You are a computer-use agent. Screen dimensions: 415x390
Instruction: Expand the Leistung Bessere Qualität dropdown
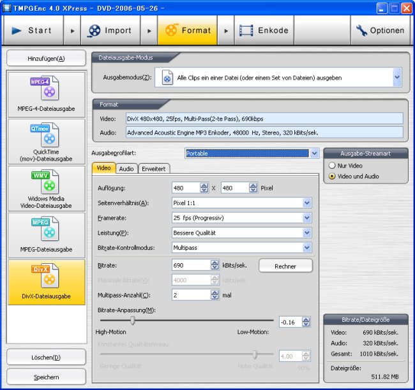pos(307,233)
